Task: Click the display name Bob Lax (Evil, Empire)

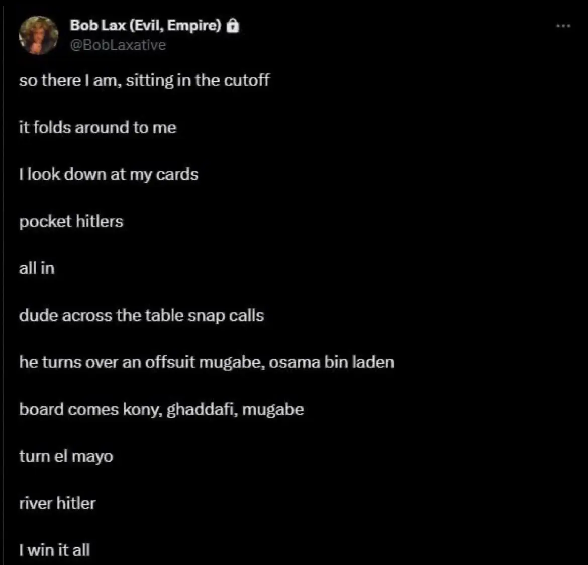Action: pyautogui.click(x=146, y=26)
